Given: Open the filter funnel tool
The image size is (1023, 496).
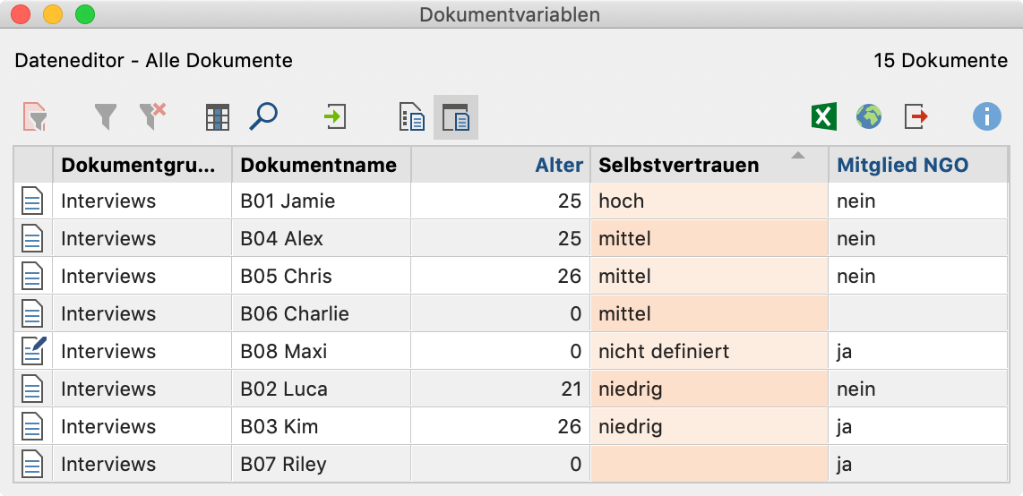Looking at the screenshot, I should (106, 117).
